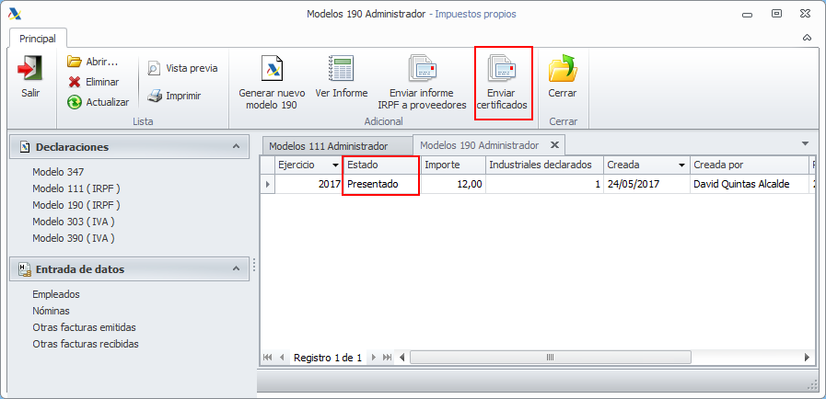Click the 24/05/2017 creation date cell
This screenshot has width=826, height=399.
point(646,185)
